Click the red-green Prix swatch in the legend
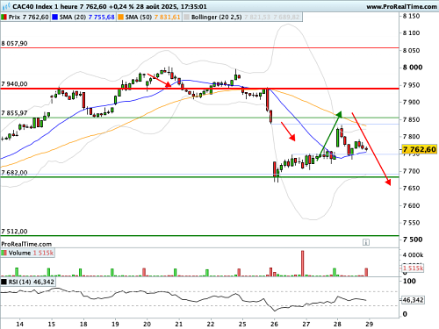 click(x=4, y=18)
